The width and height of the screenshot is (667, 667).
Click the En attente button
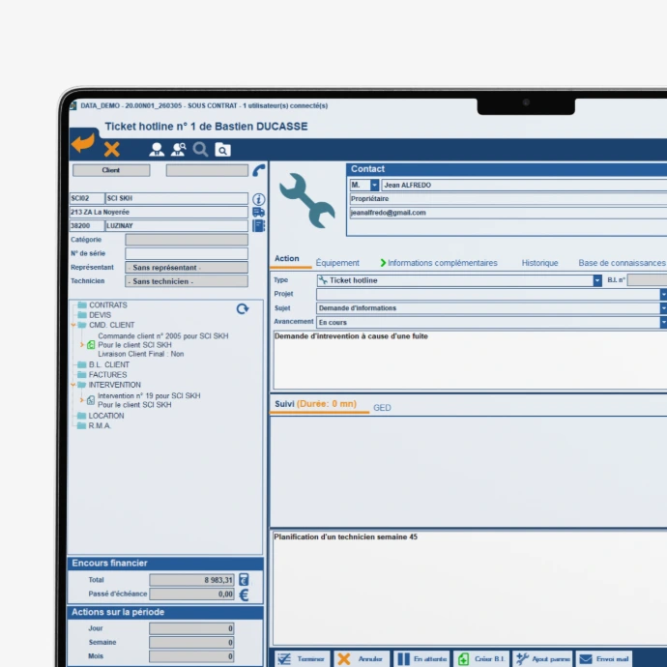pyautogui.click(x=421, y=659)
